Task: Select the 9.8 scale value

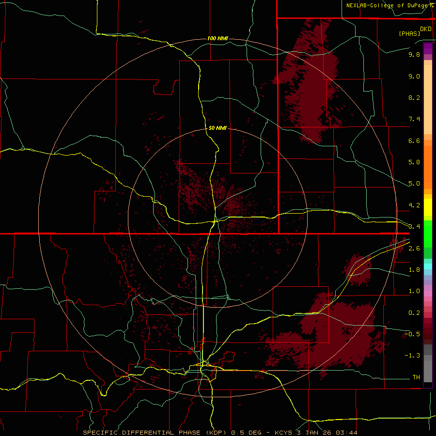Action: click(414, 54)
